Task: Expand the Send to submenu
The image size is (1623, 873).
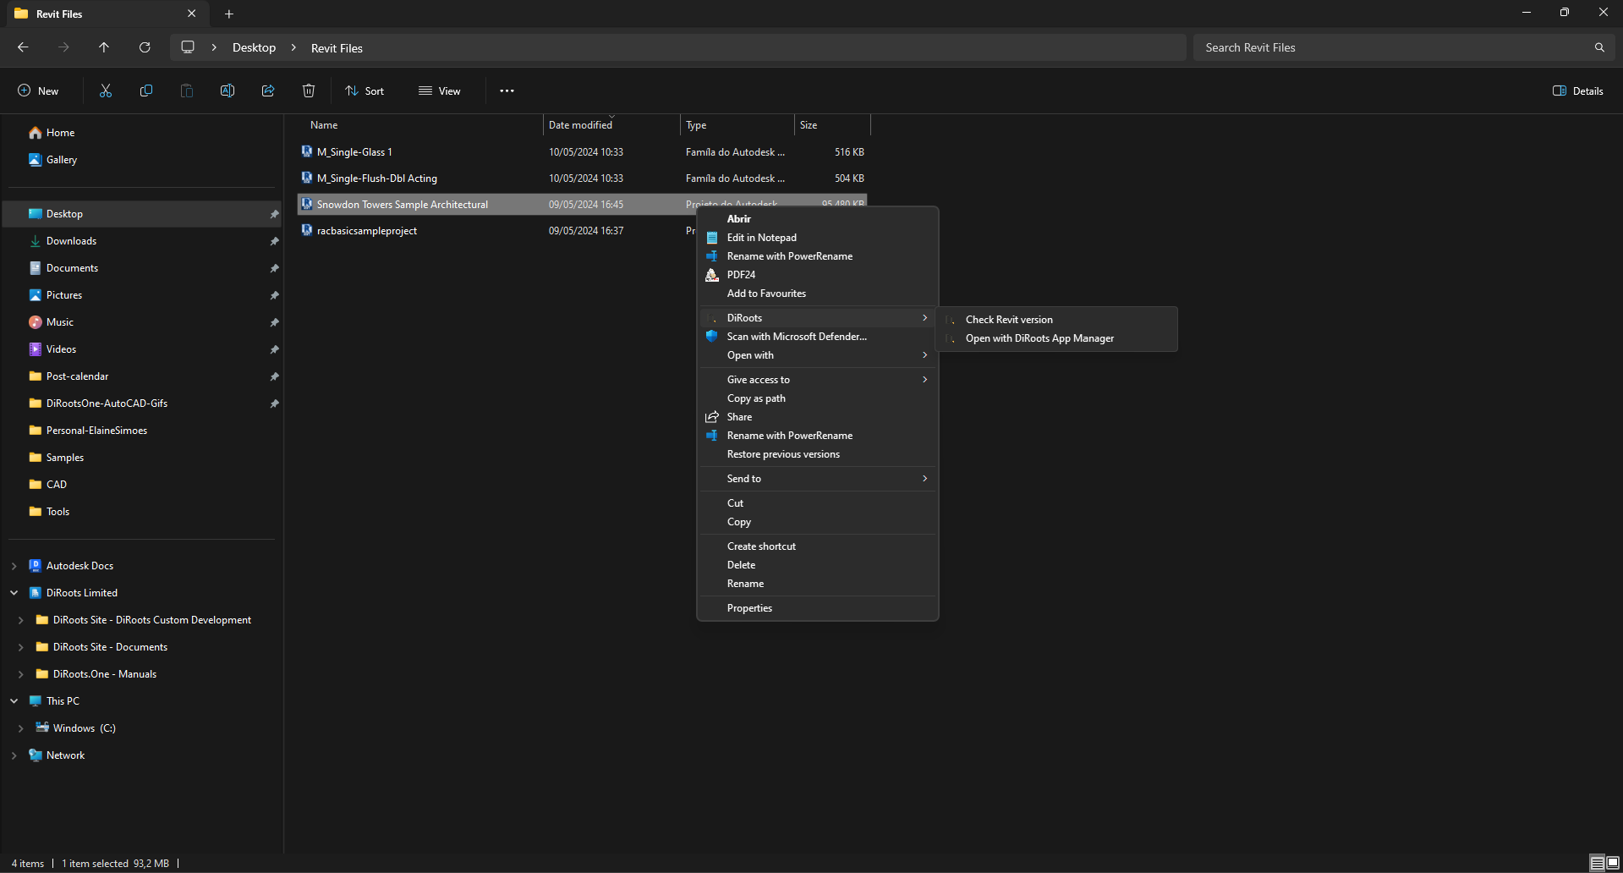Action: (923, 478)
